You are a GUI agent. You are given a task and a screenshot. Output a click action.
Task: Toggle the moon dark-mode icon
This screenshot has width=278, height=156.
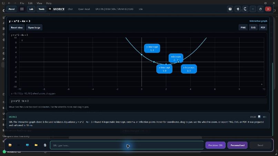click(x=245, y=9)
